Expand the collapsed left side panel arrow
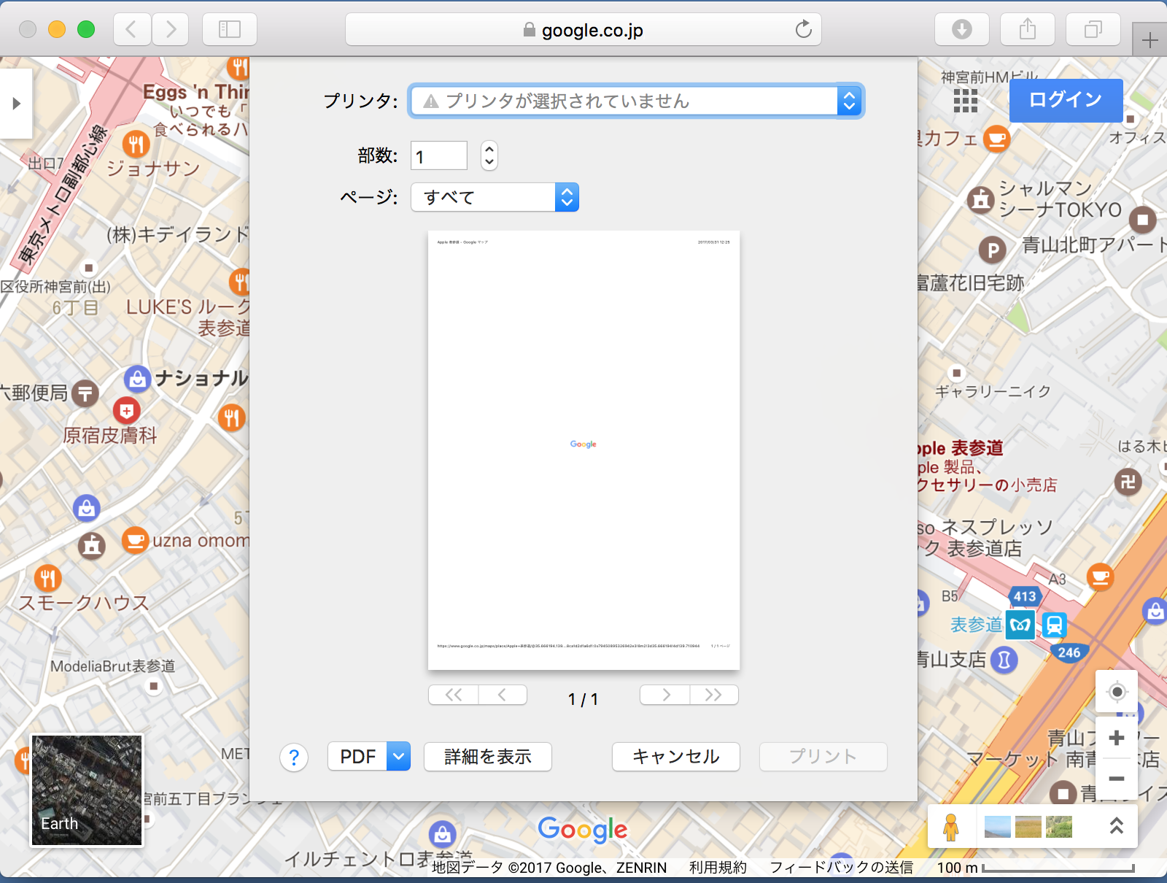 point(16,104)
